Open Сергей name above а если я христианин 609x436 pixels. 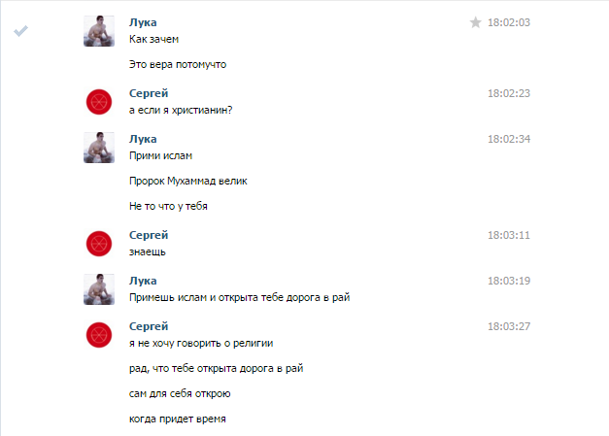point(149,93)
